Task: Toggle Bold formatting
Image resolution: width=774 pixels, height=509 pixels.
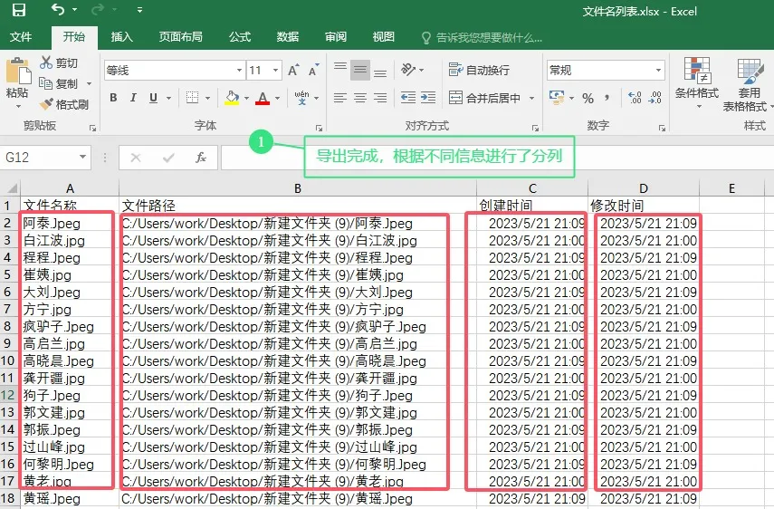Action: [x=113, y=98]
